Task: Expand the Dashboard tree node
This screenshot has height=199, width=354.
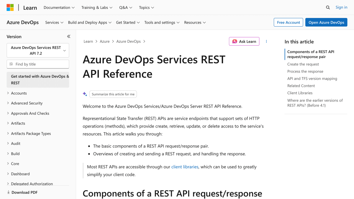Action: (x=8, y=174)
